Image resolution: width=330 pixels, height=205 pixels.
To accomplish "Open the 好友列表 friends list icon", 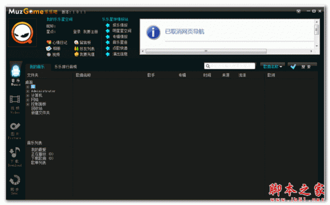I will [x=76, y=48].
